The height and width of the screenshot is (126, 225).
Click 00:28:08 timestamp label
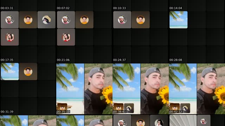coord(176,60)
